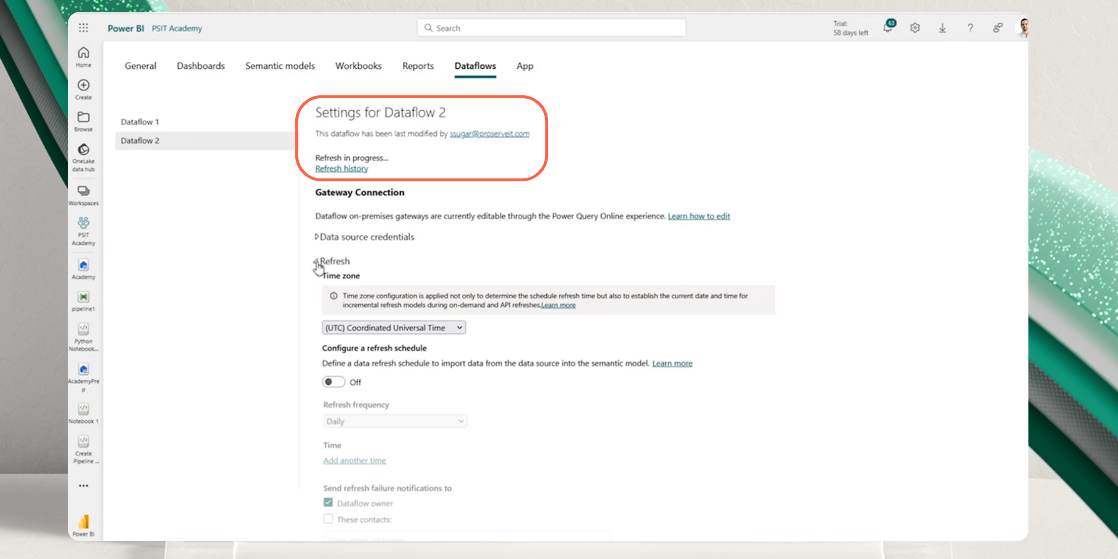This screenshot has height=559, width=1118.
Task: Open the Refresh frequency Daily dropdown
Action: pos(395,421)
